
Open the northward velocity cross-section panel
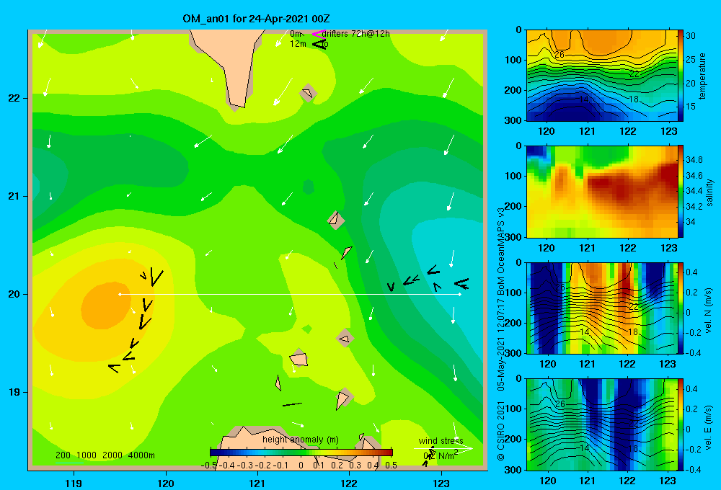601,308
